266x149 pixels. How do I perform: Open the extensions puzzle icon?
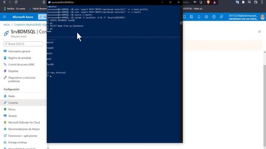tap(243, 2)
